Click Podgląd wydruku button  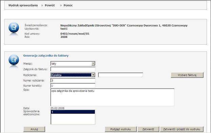click(x=121, y=129)
